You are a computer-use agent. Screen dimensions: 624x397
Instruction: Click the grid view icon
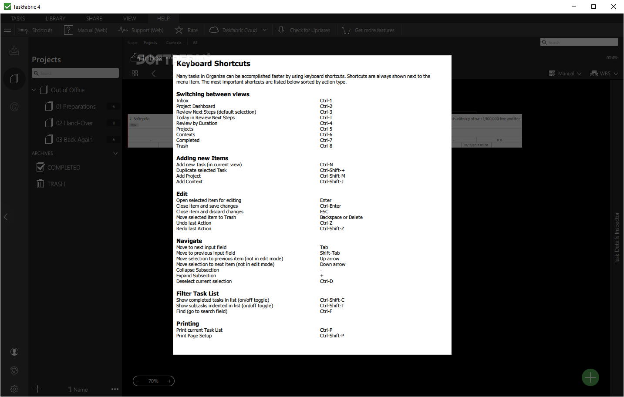click(x=135, y=74)
